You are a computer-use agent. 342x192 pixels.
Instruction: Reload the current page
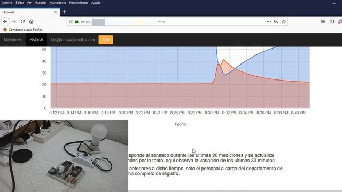[22, 21]
